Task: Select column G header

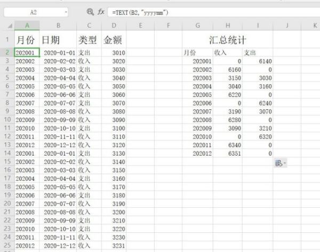Action: click(197, 26)
